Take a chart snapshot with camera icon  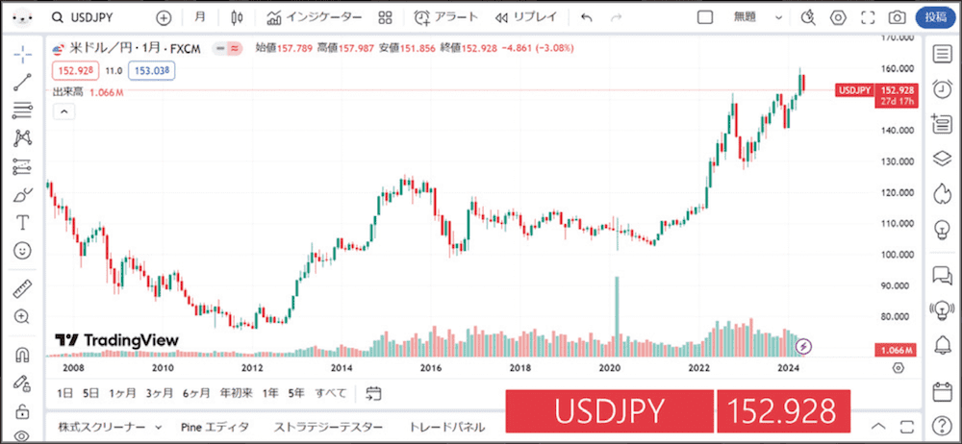(x=897, y=17)
